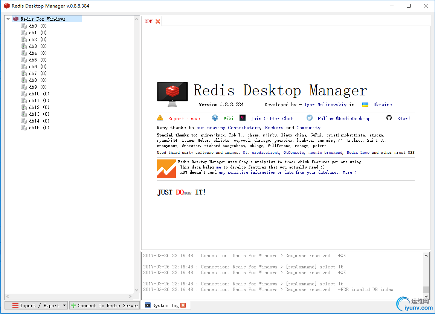Collapse the Redis For Windows connection tree
The width and height of the screenshot is (435, 314).
(x=8, y=19)
